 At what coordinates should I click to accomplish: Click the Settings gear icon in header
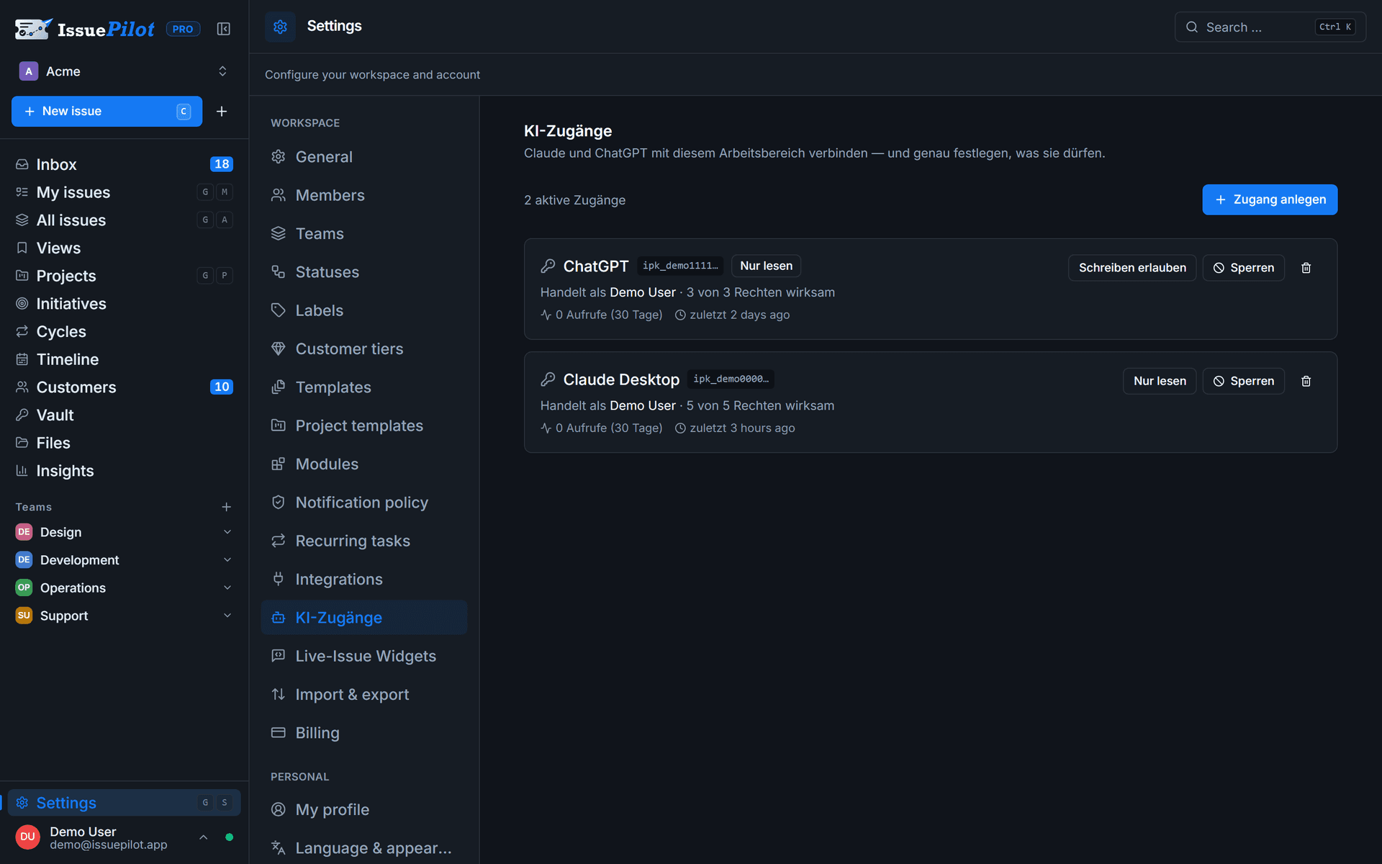point(280,27)
